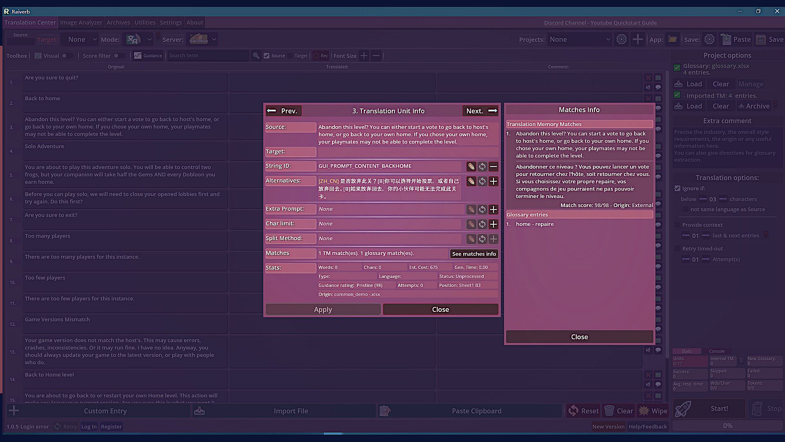Open the Console tab in stats panel
785x442 pixels.
pos(716,351)
